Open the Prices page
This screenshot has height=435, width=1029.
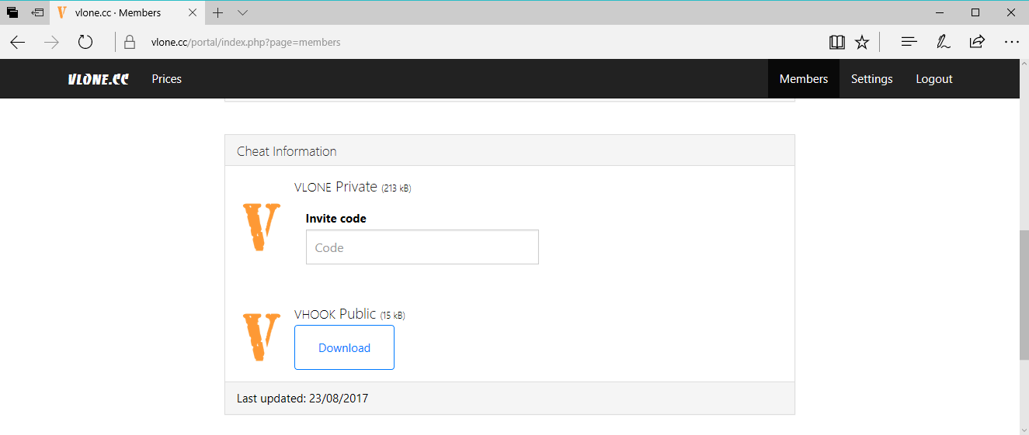point(167,79)
